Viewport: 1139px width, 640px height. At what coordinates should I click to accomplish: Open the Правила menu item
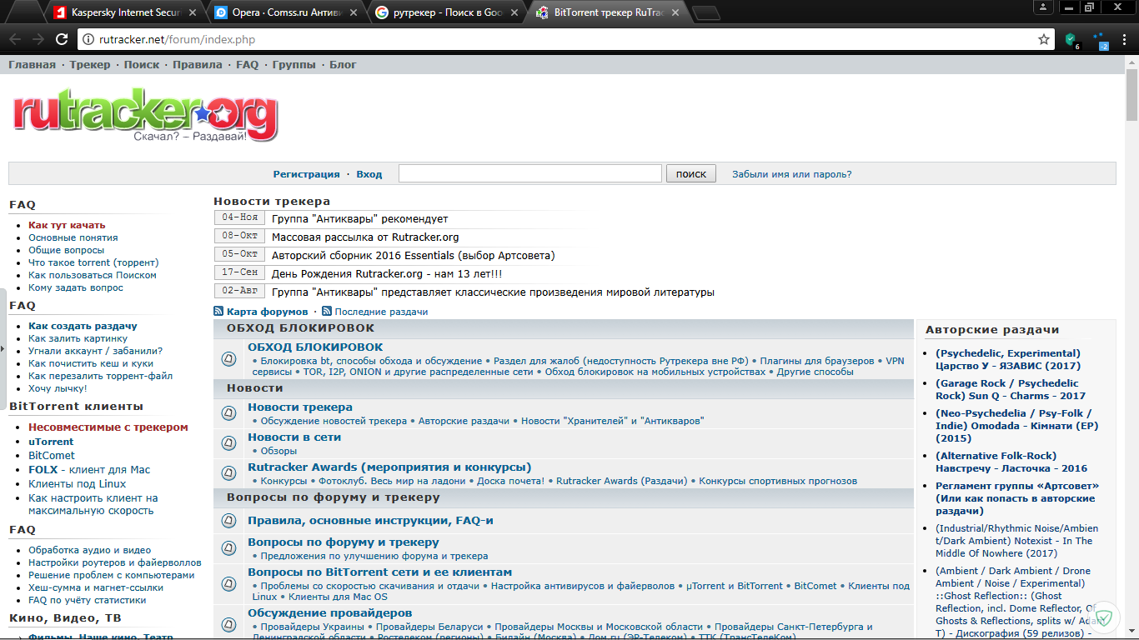click(x=198, y=64)
